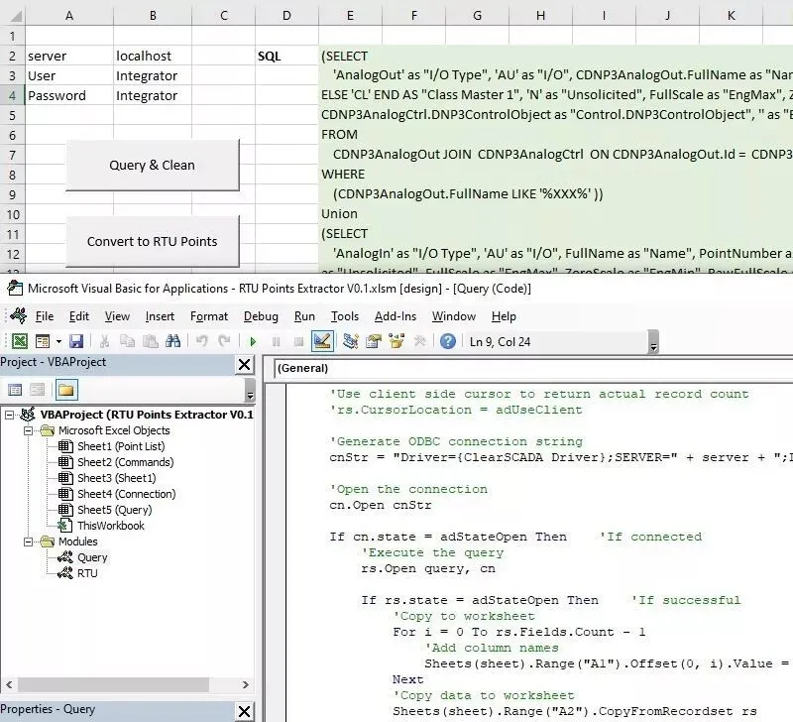The height and width of the screenshot is (722, 793).
Task: Open the Window menu
Action: click(x=454, y=316)
